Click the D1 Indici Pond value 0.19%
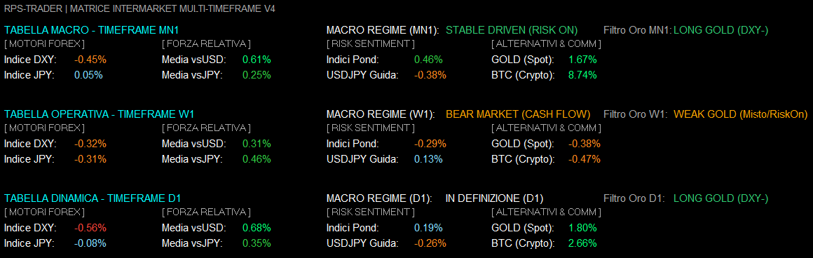Viewport: 813px width, 258px height. coord(428,228)
